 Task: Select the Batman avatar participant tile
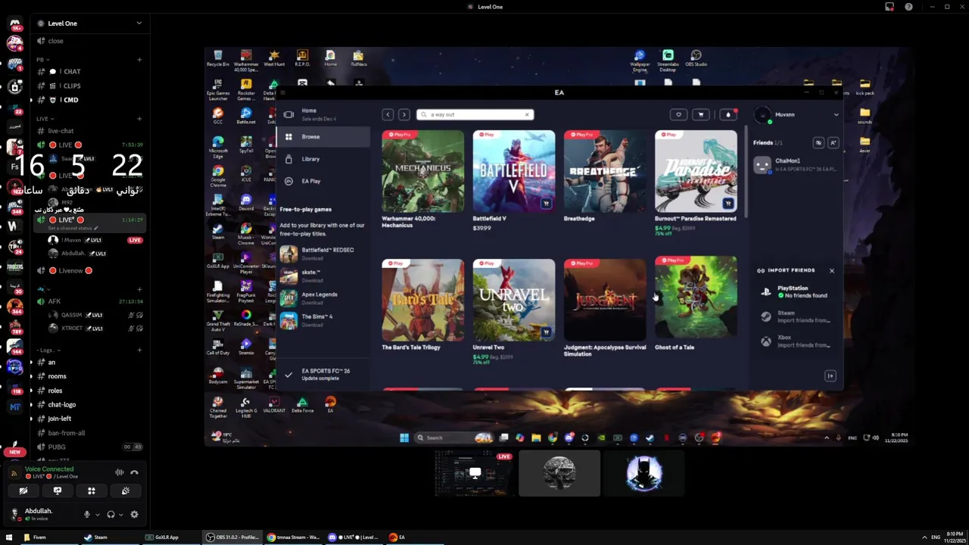(644, 474)
